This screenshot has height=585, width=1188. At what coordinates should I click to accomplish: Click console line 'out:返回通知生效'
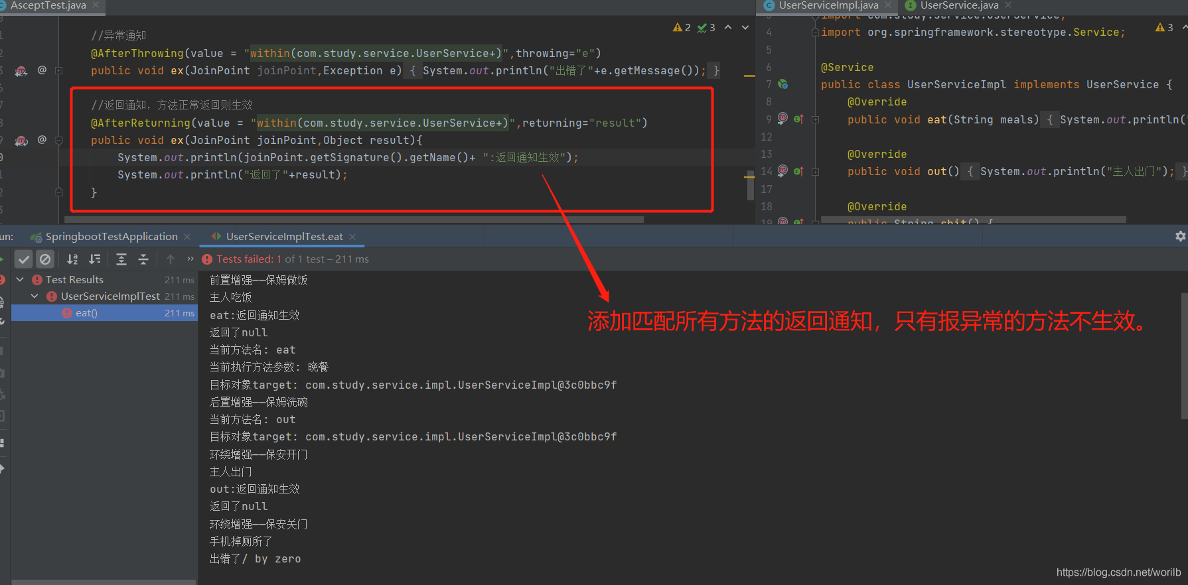255,489
